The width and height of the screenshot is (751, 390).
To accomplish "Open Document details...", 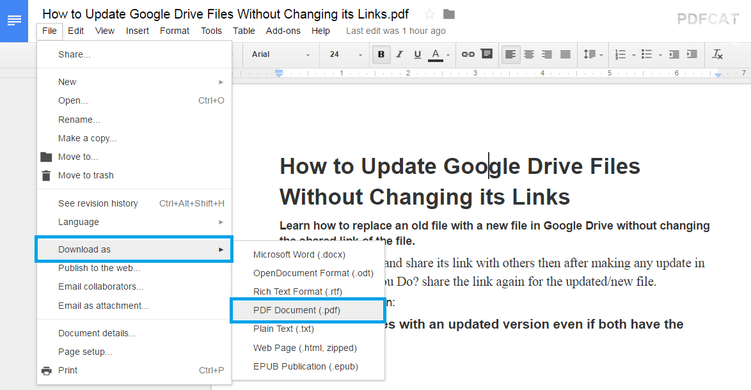I will pos(134,333).
